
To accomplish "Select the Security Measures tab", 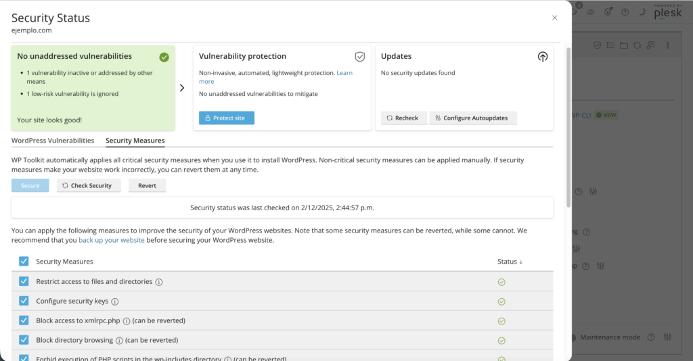I will point(135,141).
